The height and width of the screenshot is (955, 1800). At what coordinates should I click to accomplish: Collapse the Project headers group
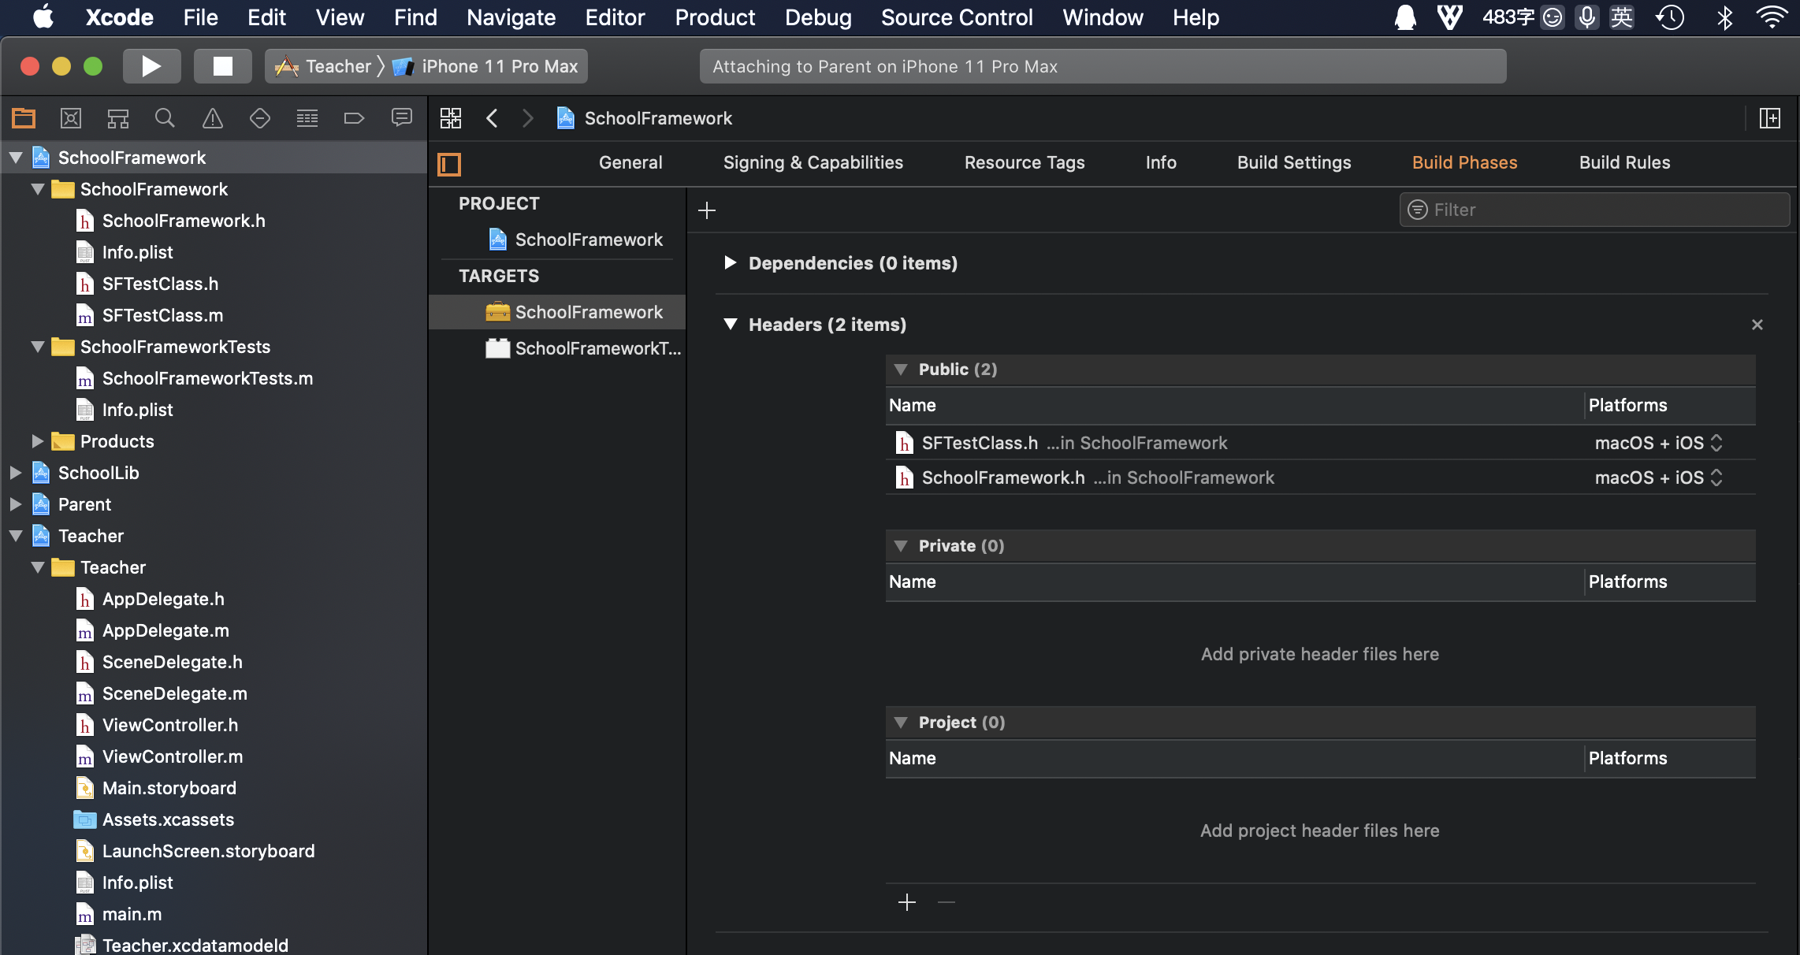(x=901, y=723)
